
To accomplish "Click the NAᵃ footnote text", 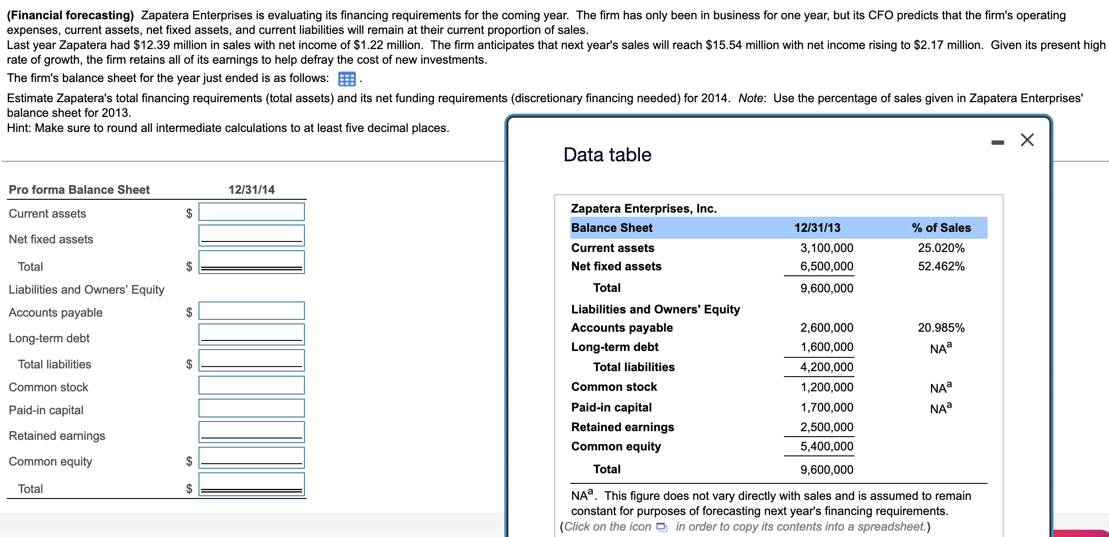I will click(x=581, y=495).
